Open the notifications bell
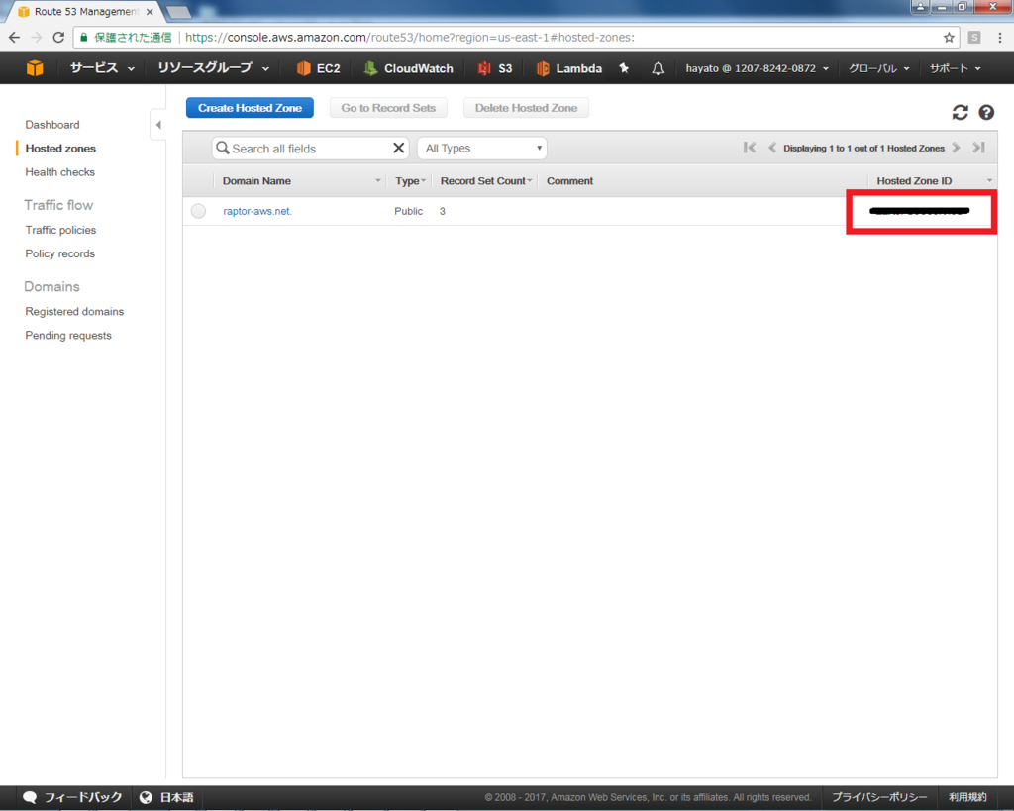 [658, 68]
